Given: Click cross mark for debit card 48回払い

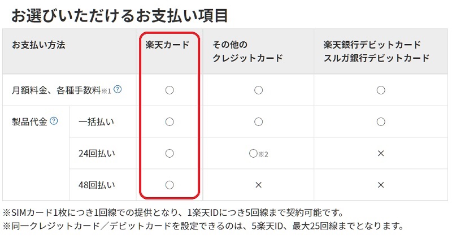Looking at the screenshot, I should [381, 185].
